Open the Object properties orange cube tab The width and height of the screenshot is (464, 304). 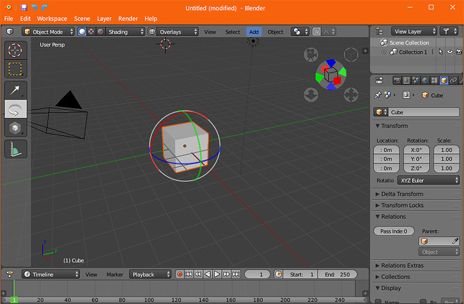coord(444,80)
